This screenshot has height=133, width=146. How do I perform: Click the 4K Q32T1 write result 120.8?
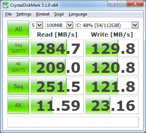pos(112,67)
